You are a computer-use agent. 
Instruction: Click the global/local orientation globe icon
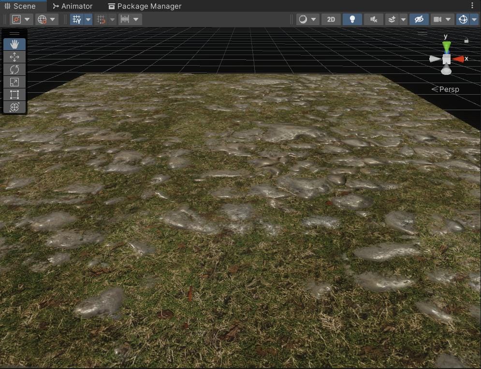coord(43,19)
